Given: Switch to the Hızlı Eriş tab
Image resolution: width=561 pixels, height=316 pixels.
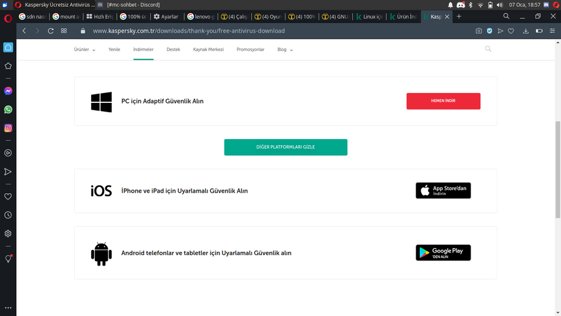Looking at the screenshot, I should coord(100,16).
